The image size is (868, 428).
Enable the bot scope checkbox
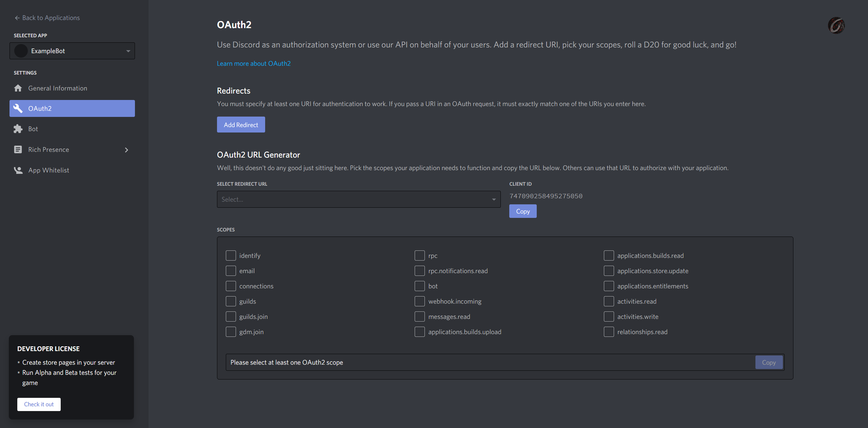[419, 286]
